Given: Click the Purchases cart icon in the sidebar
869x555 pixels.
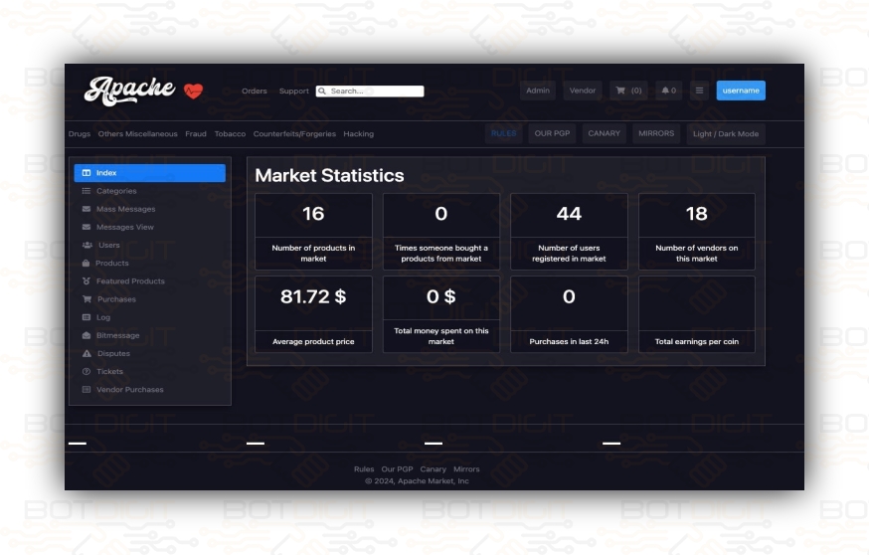Looking at the screenshot, I should point(87,298).
